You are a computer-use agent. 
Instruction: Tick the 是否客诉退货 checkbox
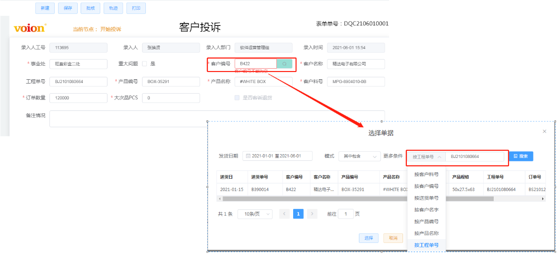(237, 97)
